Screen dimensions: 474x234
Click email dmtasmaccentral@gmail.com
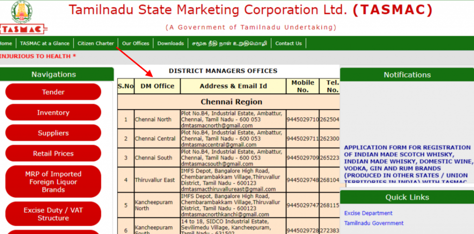coord(218,145)
